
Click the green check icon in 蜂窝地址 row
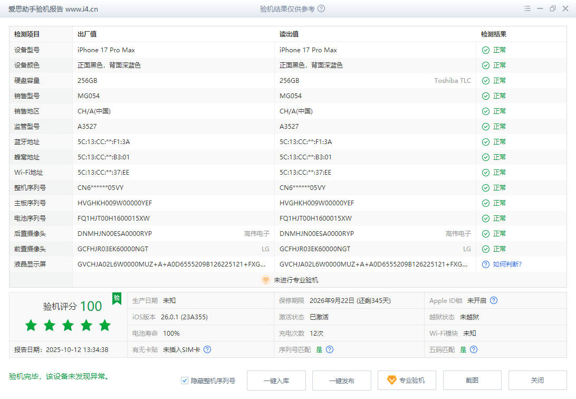pos(486,157)
